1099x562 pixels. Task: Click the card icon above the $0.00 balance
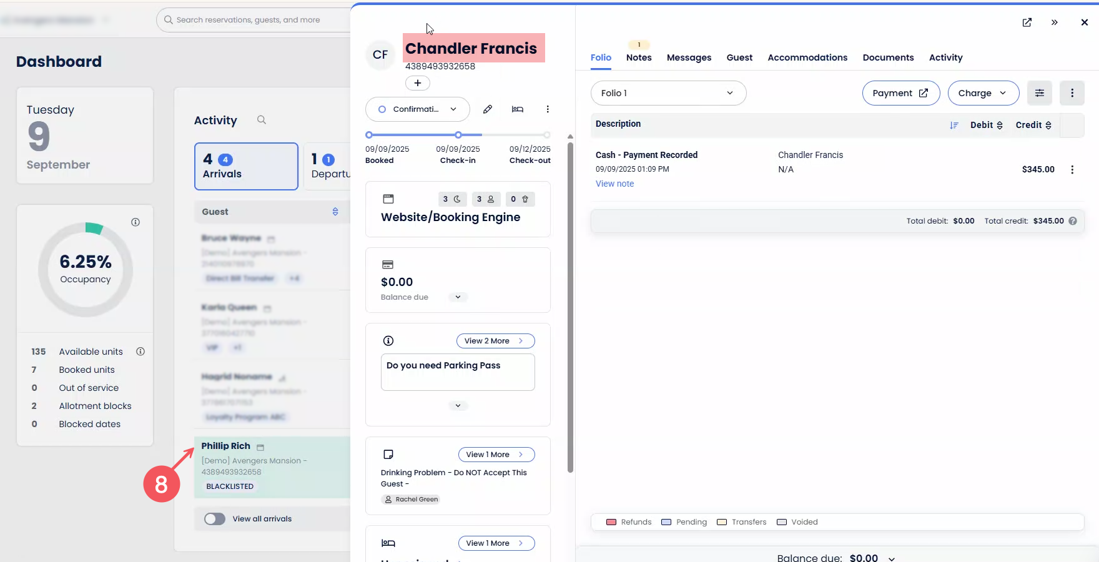click(388, 265)
